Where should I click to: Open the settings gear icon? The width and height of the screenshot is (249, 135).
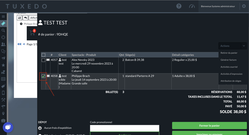tap(244, 6)
